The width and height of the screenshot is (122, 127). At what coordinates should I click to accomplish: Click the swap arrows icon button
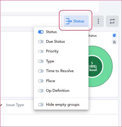click(x=112, y=21)
